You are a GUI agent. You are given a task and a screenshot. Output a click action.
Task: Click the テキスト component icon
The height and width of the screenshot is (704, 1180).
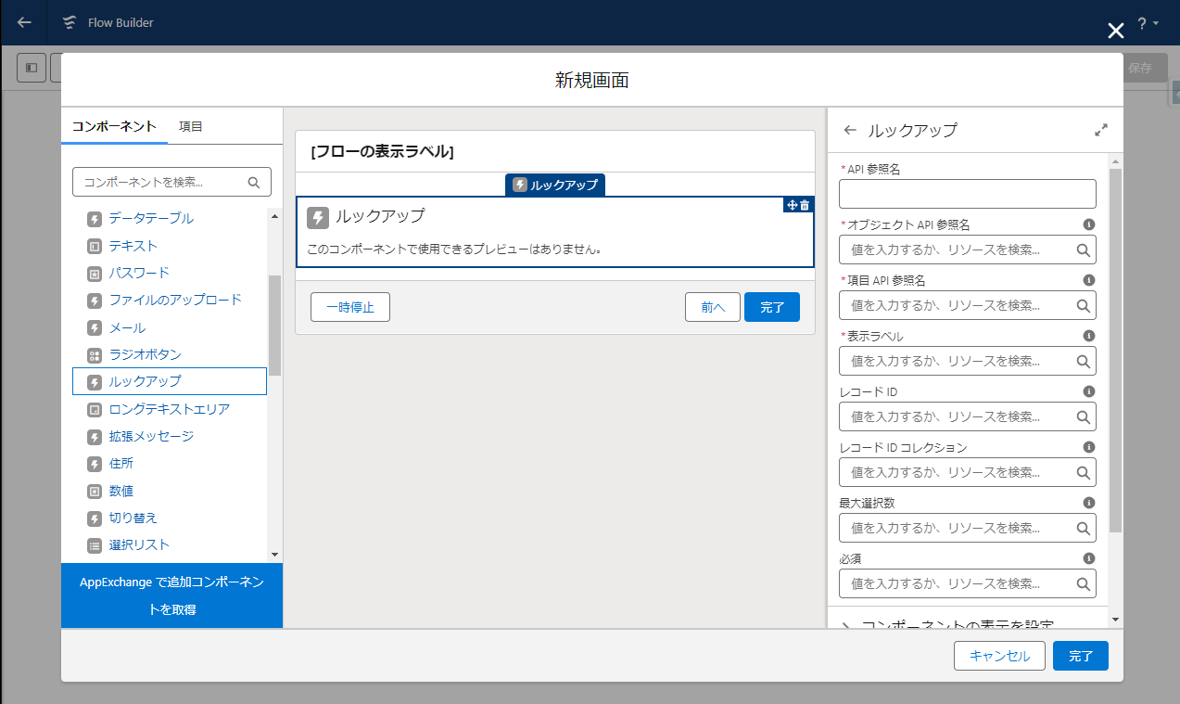tap(94, 247)
